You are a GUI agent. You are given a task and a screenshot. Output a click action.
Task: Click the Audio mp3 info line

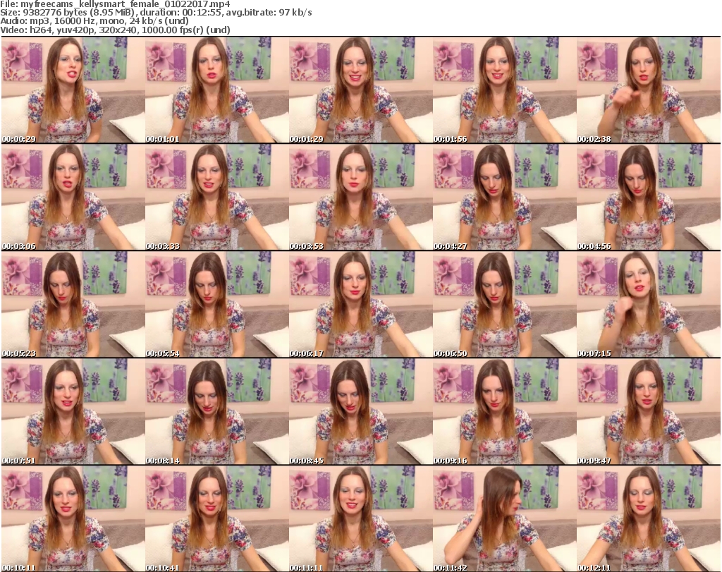(x=94, y=21)
